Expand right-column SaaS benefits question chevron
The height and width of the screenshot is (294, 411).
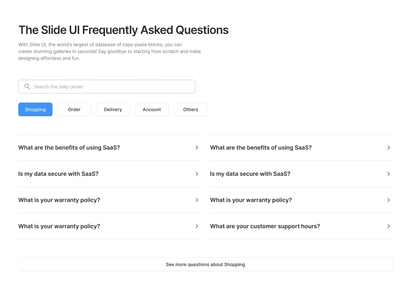(x=389, y=148)
